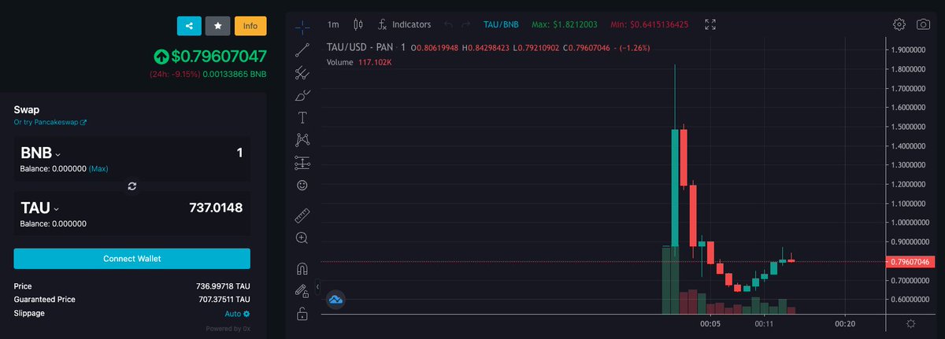This screenshot has height=339, width=945.
Task: Click the 00:11 time axis label
Action: coord(764,323)
